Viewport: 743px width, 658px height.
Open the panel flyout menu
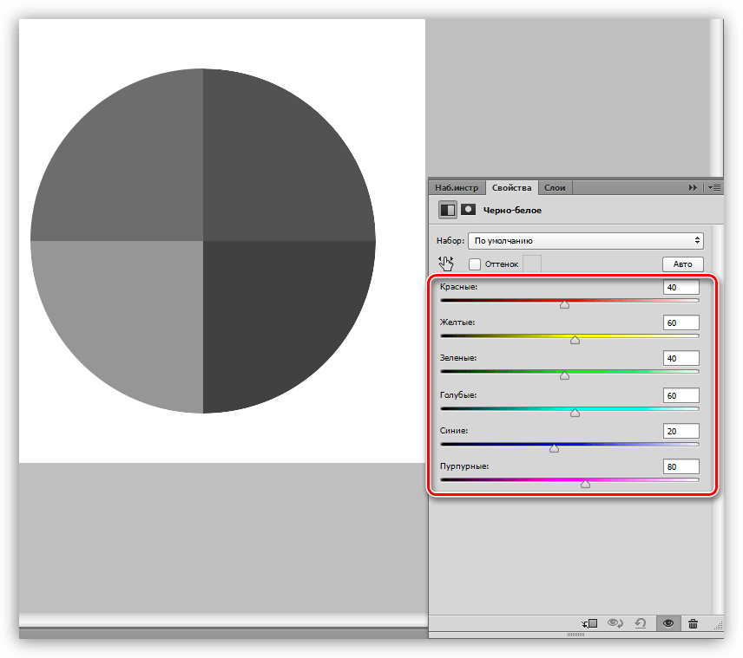tap(714, 188)
